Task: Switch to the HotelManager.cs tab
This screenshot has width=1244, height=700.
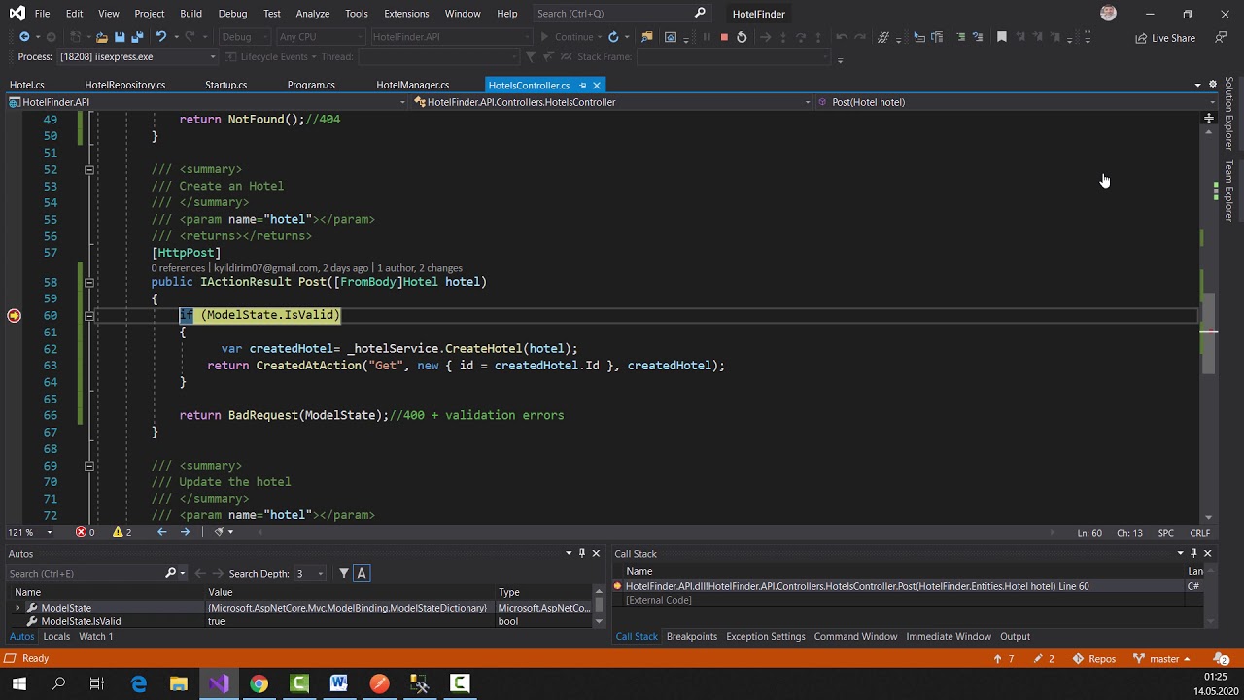Action: point(412,86)
